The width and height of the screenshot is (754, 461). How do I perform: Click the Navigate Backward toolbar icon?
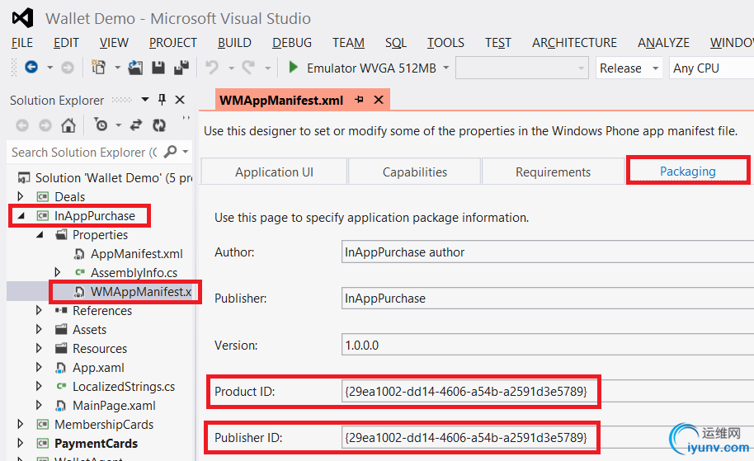pos(31,68)
